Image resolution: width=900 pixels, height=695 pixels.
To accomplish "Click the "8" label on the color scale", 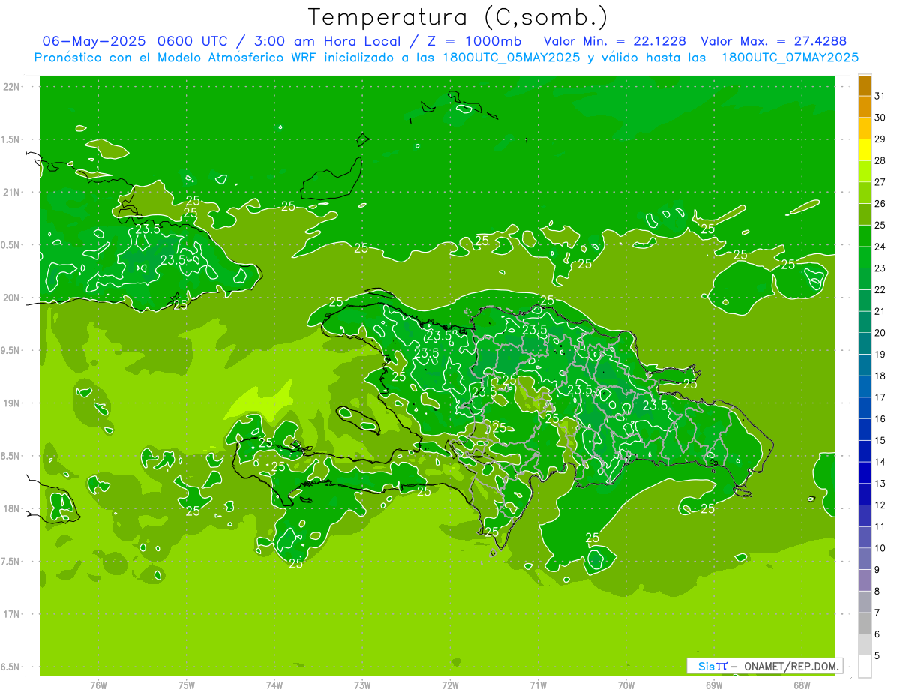I will [x=877, y=592].
